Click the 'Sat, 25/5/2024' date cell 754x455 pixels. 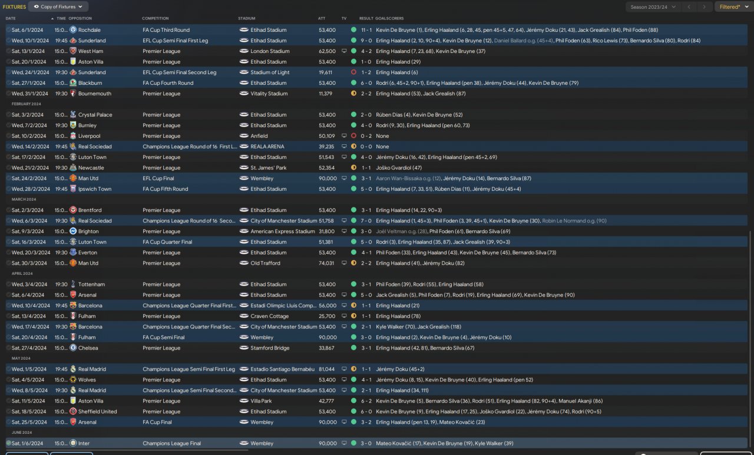[28, 422]
